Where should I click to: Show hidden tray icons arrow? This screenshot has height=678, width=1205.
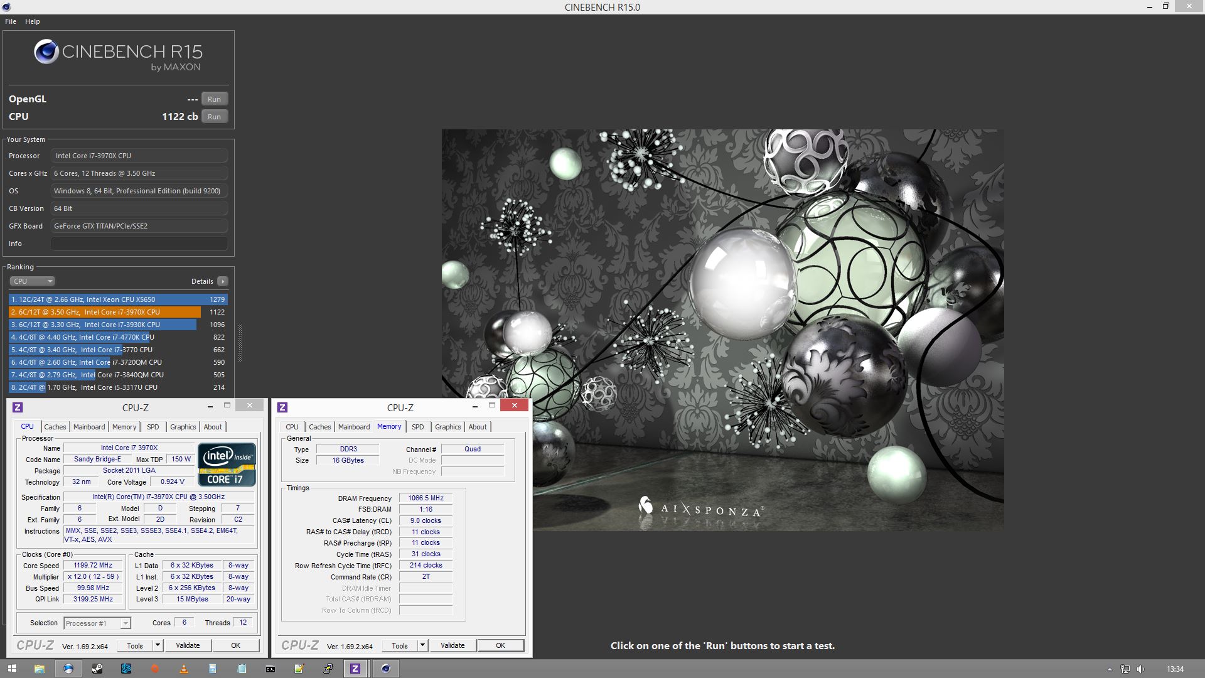click(1110, 669)
